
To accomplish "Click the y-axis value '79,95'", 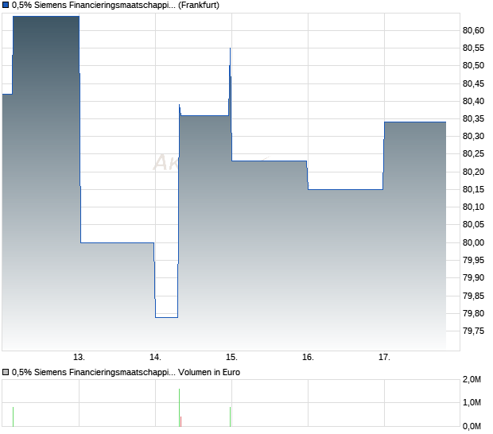I will (473, 260).
